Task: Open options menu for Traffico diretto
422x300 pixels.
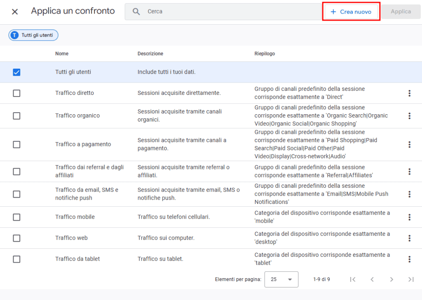Action: tap(409, 93)
